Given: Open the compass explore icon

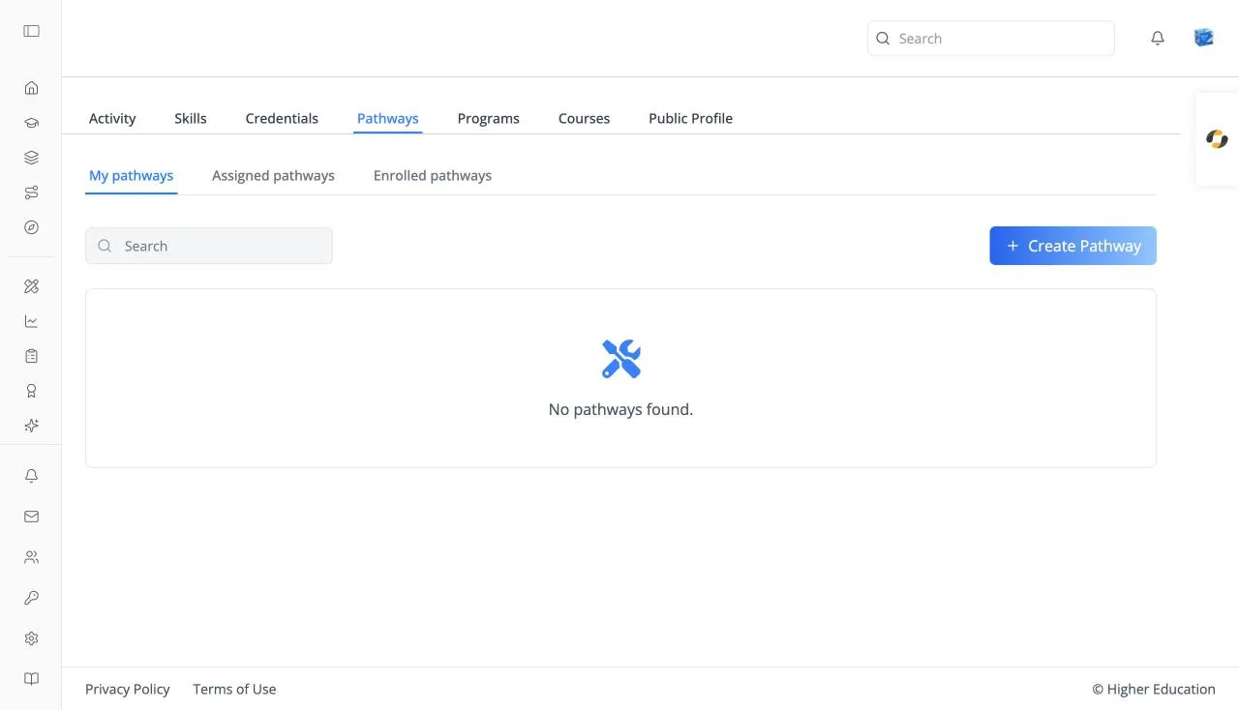Looking at the screenshot, I should coord(31,227).
